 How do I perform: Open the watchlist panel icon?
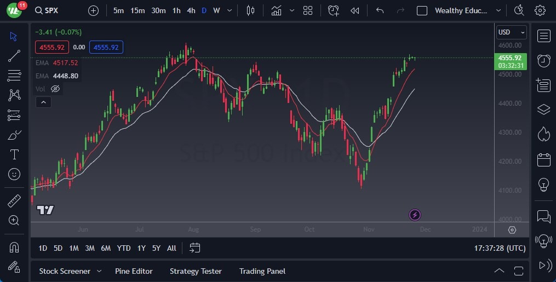tap(543, 36)
